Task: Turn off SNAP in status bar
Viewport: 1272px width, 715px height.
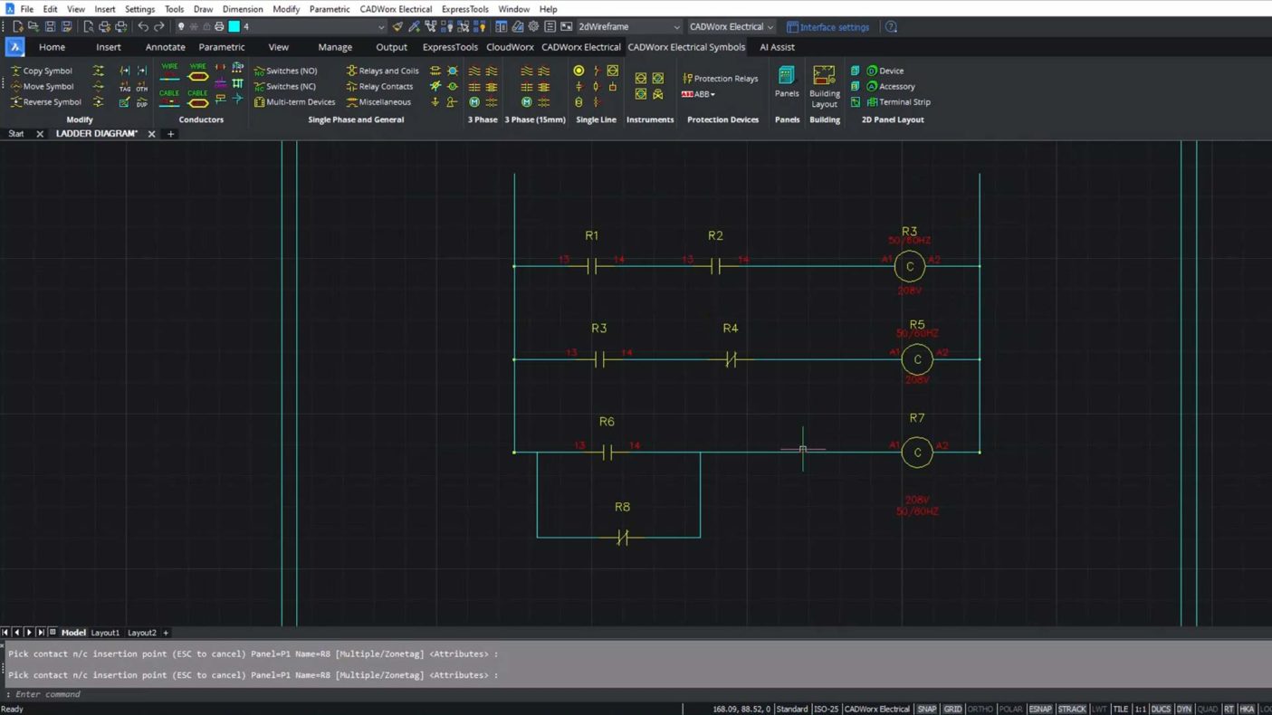Action: pos(926,709)
